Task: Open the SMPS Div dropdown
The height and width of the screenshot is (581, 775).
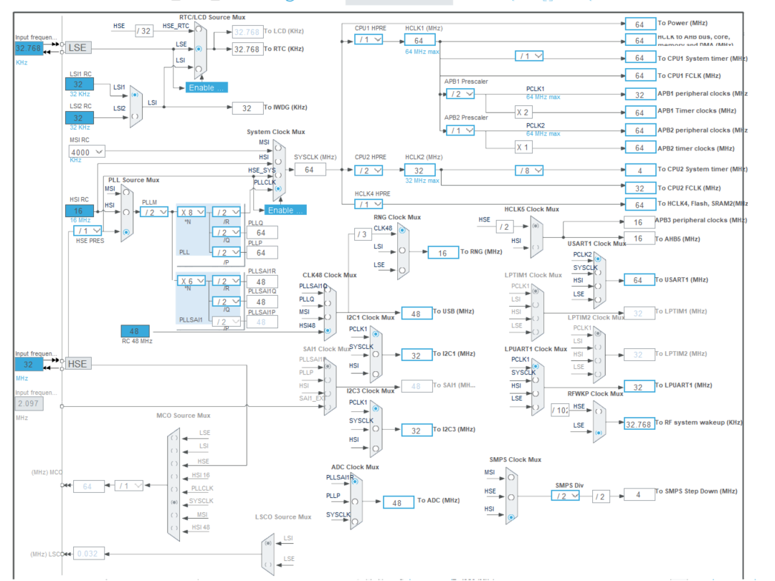Action: click(x=566, y=494)
